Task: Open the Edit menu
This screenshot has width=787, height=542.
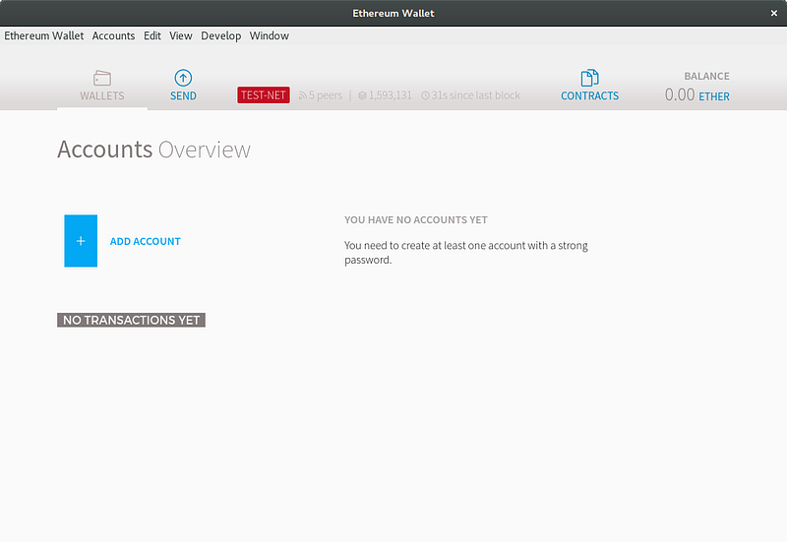Action: coord(152,35)
